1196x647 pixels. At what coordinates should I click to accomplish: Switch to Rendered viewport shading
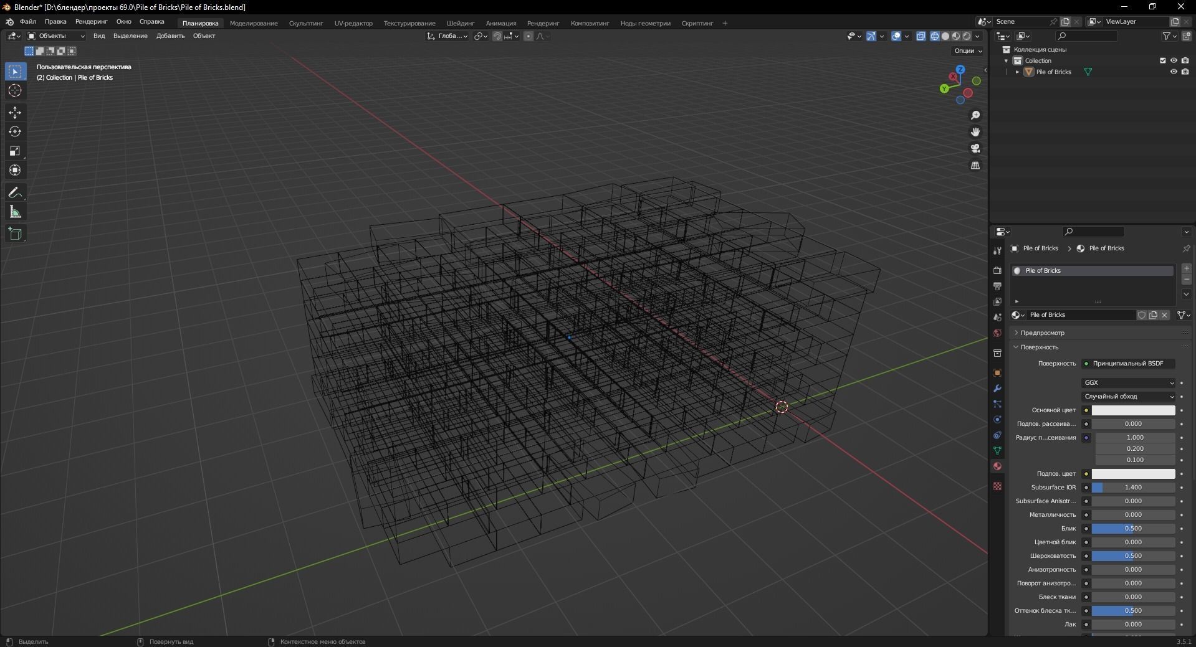click(967, 36)
